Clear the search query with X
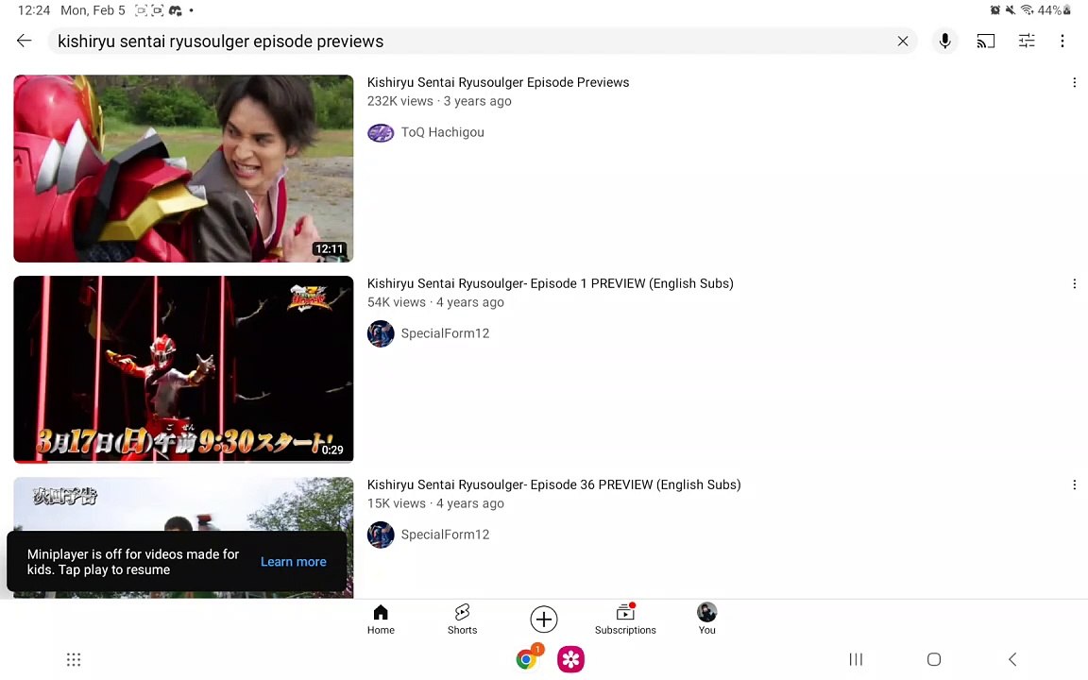The image size is (1088, 680). 903,41
